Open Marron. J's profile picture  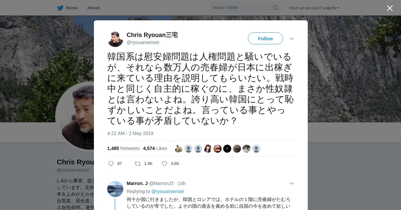tap(115, 189)
